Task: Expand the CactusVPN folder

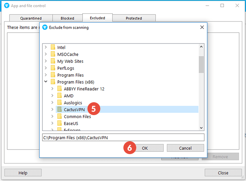Action: 52,109
